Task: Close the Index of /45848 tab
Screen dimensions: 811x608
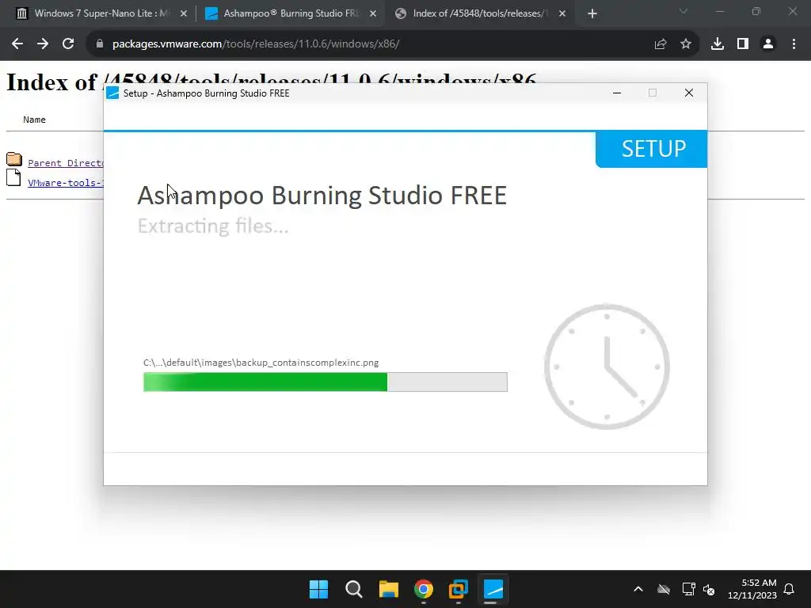Action: [x=562, y=14]
